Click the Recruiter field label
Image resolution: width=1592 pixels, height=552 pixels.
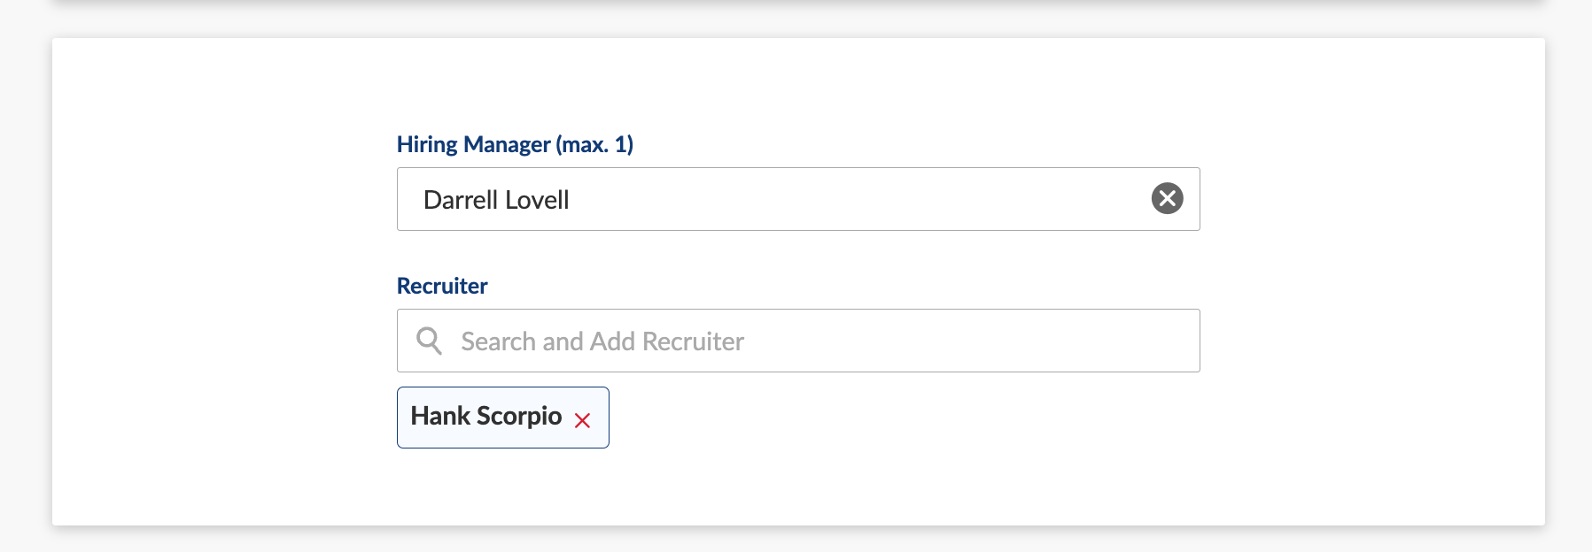tap(442, 286)
